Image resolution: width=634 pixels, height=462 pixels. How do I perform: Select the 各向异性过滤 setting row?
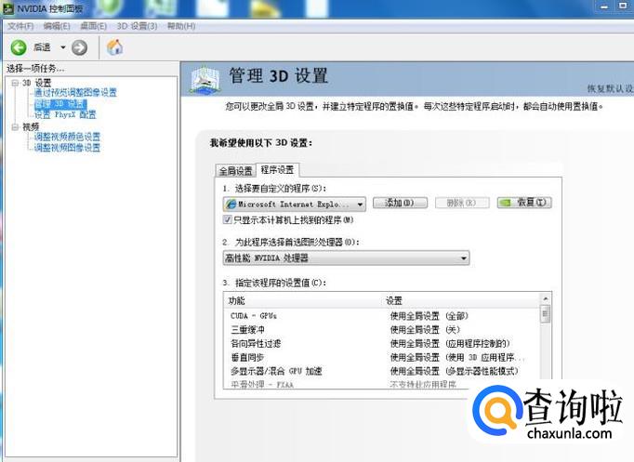click(382, 344)
